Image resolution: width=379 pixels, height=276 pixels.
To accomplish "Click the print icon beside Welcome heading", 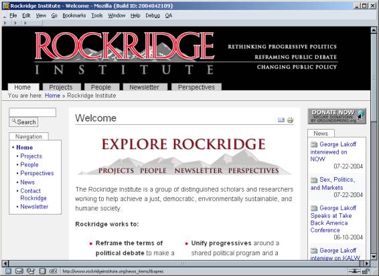I will click(x=290, y=120).
